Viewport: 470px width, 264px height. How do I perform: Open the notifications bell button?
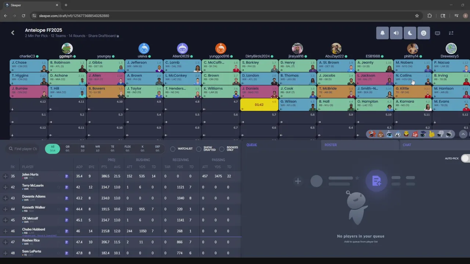pos(382,33)
